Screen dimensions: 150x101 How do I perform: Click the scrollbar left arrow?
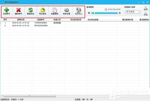click(x=2, y=96)
